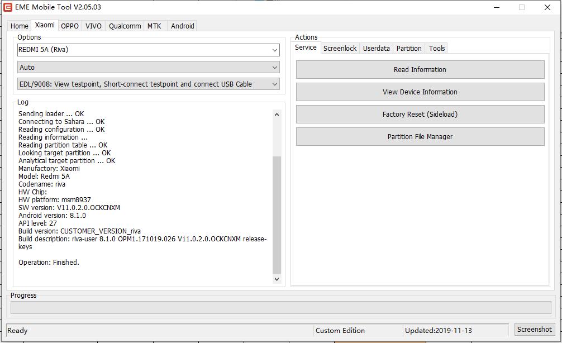
Task: Open the Partition File Manager
Action: click(x=420, y=136)
